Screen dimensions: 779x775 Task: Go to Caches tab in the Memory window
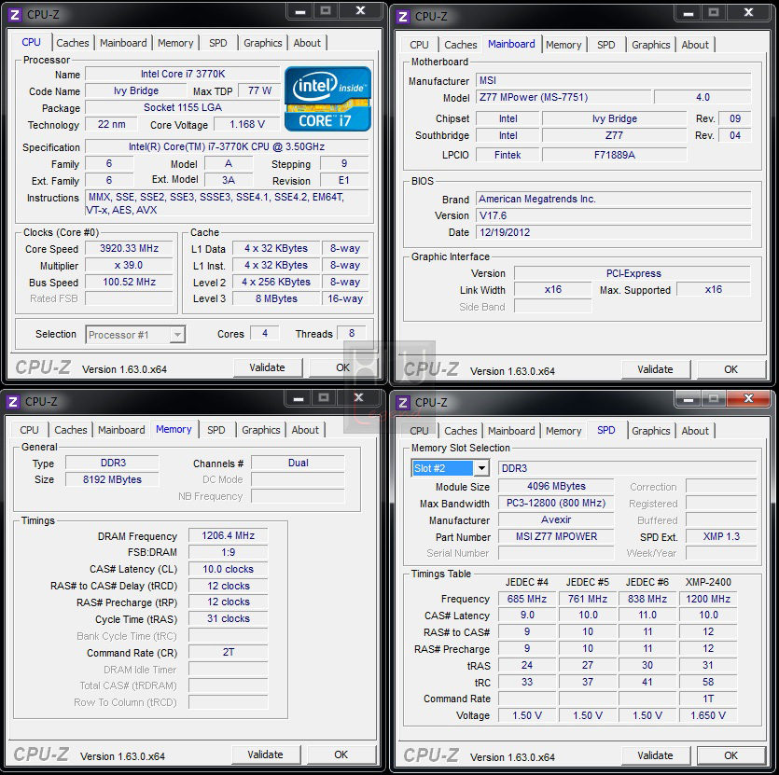point(71,430)
